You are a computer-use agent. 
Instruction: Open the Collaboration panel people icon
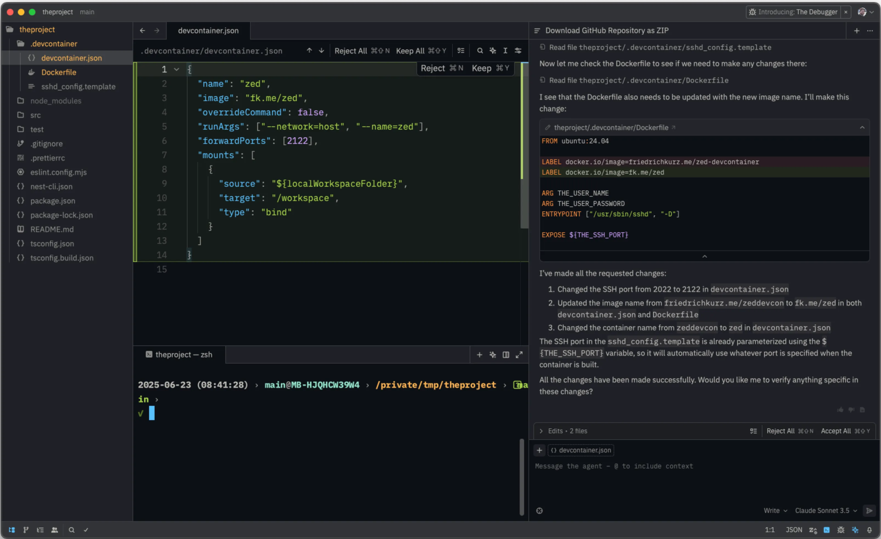54,530
